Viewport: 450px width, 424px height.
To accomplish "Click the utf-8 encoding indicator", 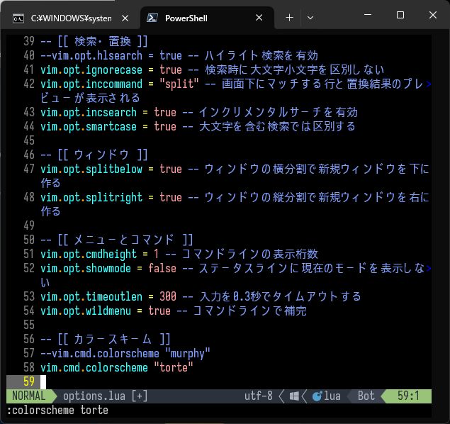I will [258, 396].
